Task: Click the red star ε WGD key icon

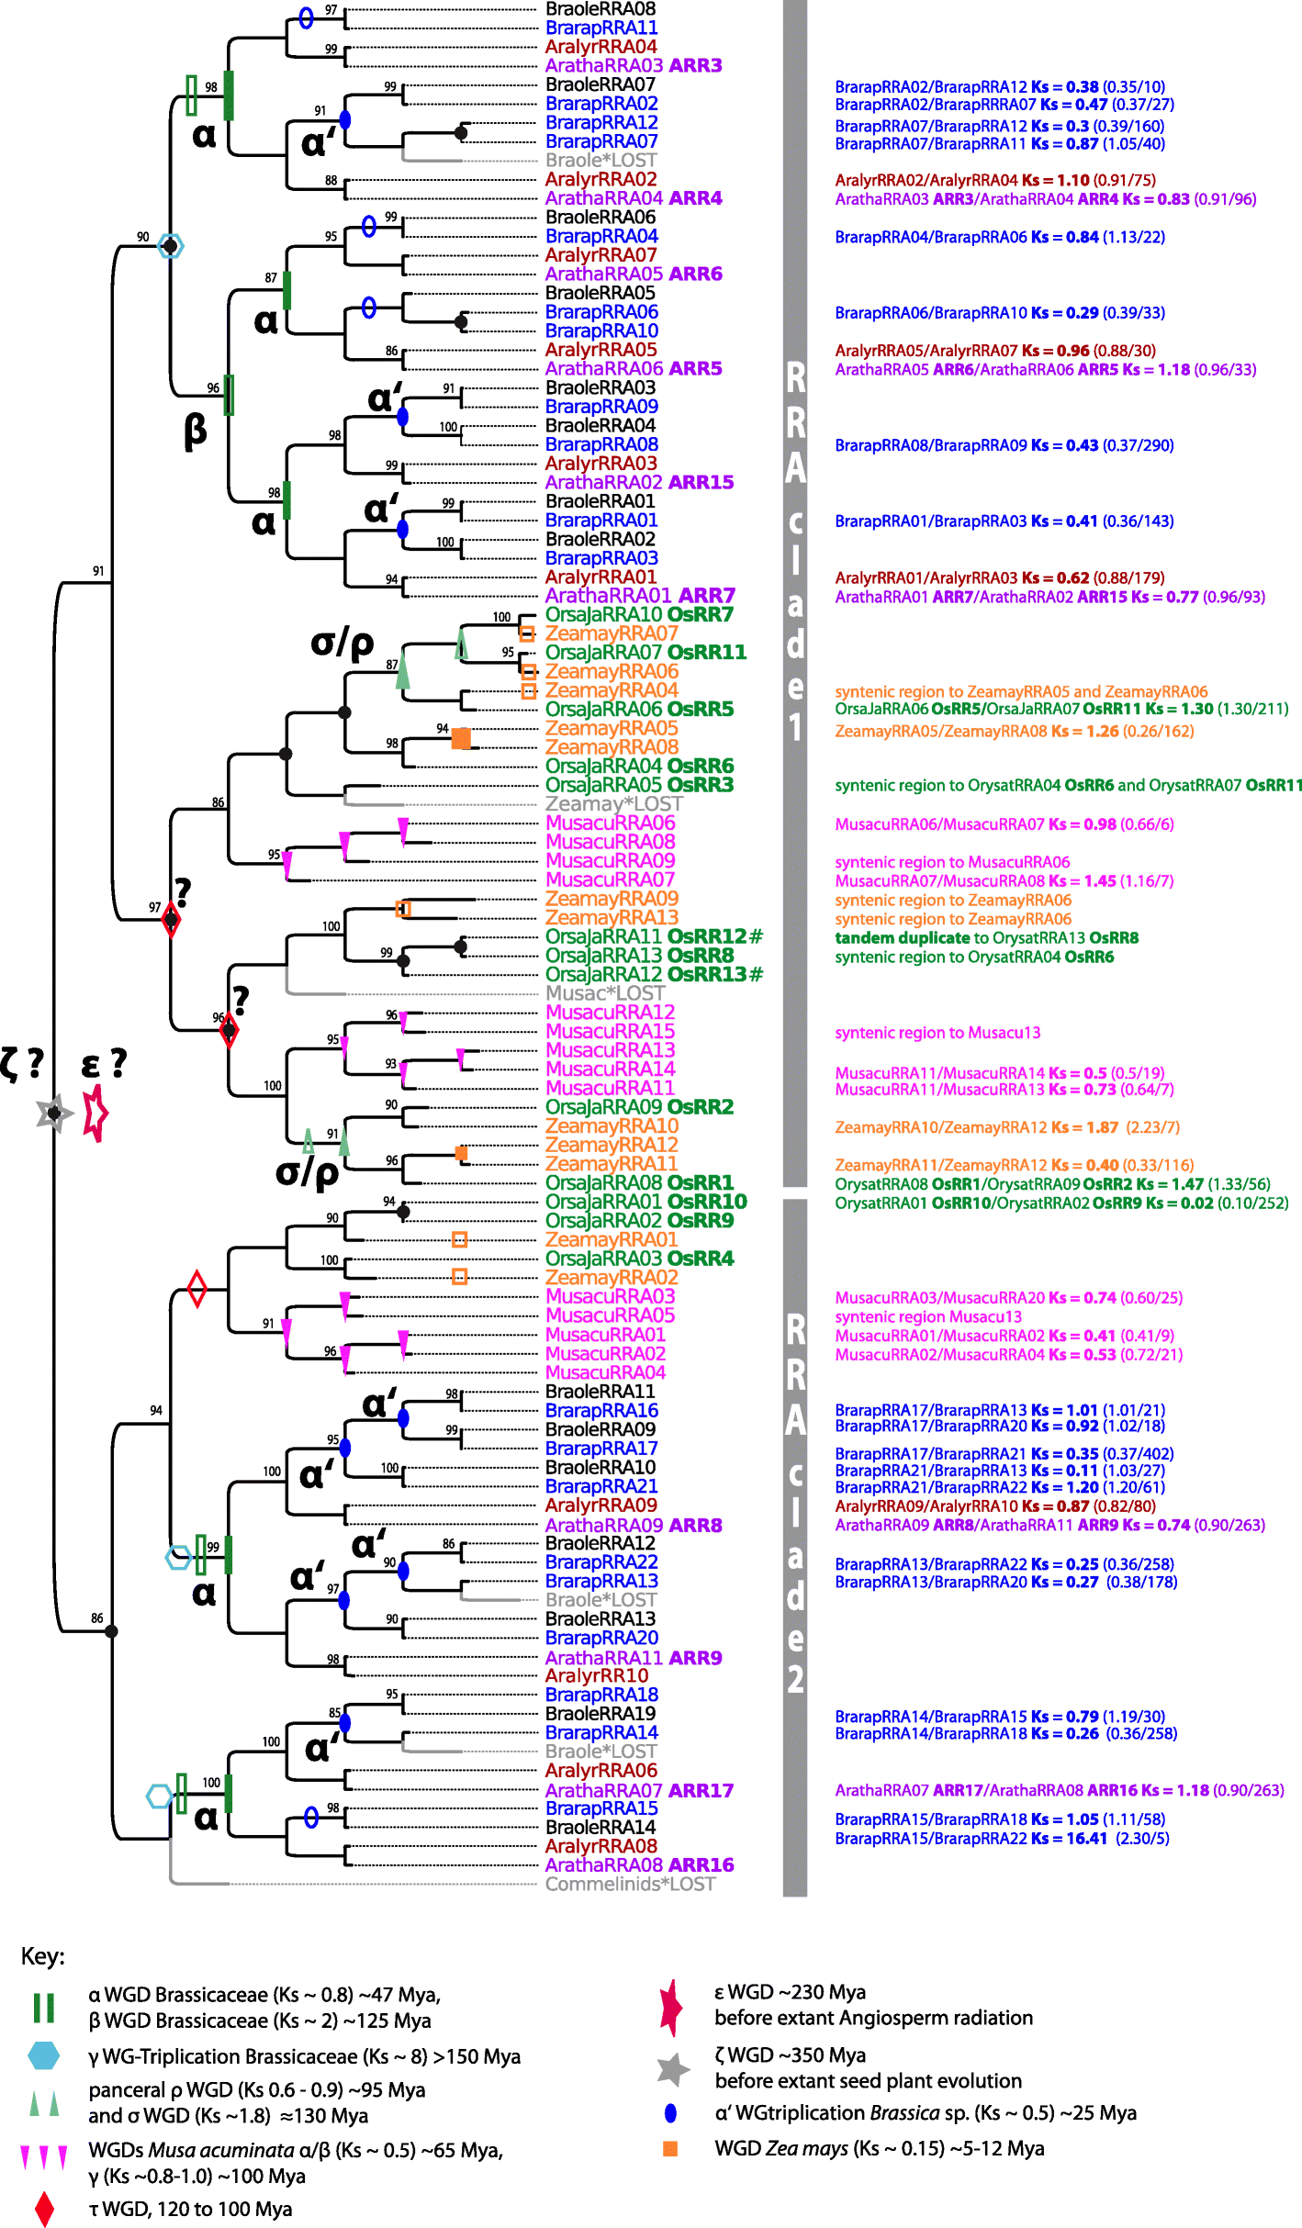Action: click(x=671, y=2007)
